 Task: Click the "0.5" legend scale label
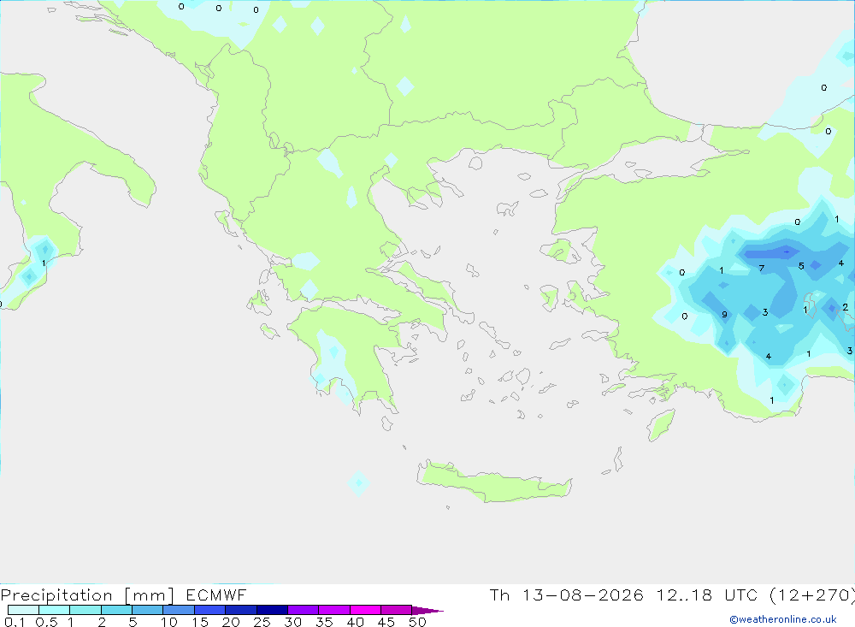click(46, 622)
